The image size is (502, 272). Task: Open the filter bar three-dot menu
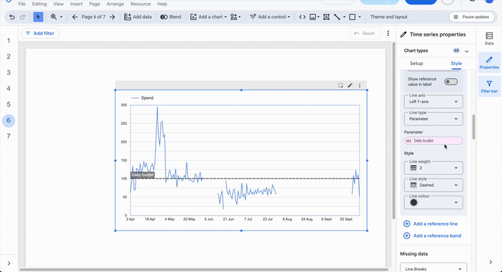pos(388,33)
